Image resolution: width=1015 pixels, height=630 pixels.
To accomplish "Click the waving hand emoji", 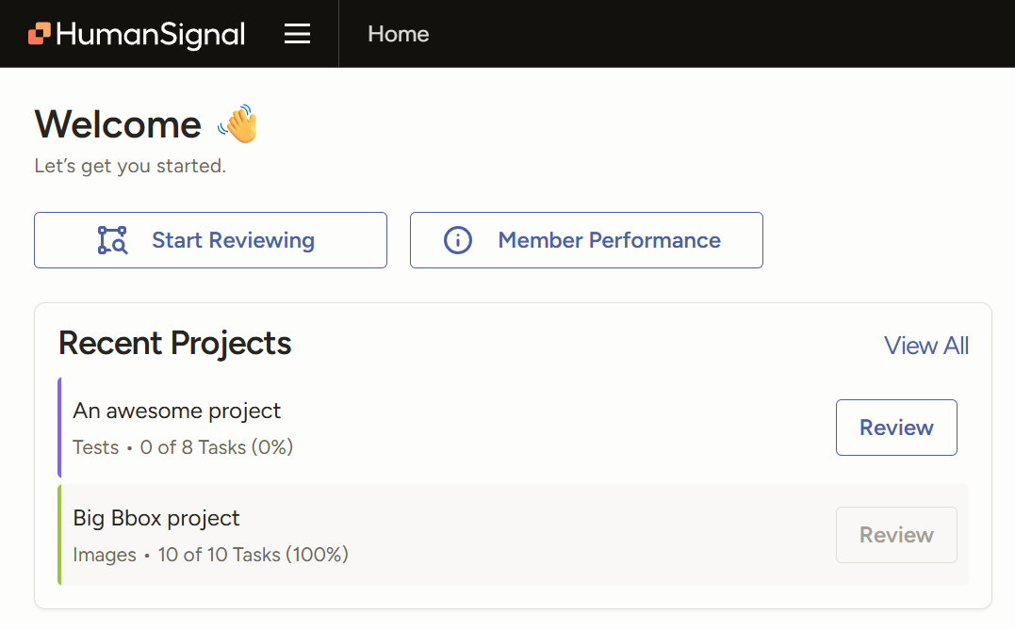I will pos(237,124).
